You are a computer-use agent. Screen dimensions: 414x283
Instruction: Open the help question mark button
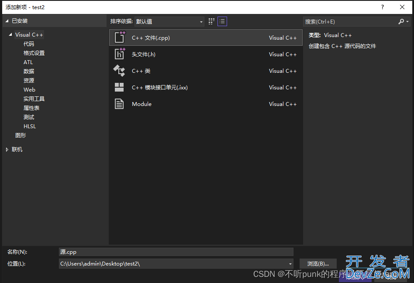click(x=382, y=7)
